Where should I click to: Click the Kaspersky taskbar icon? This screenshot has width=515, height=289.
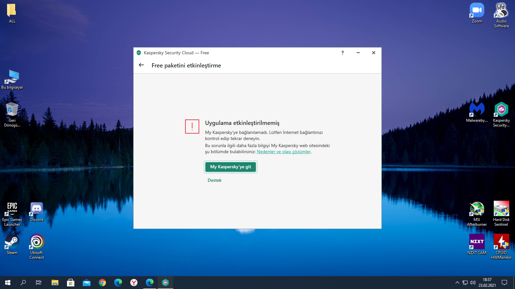(x=165, y=283)
